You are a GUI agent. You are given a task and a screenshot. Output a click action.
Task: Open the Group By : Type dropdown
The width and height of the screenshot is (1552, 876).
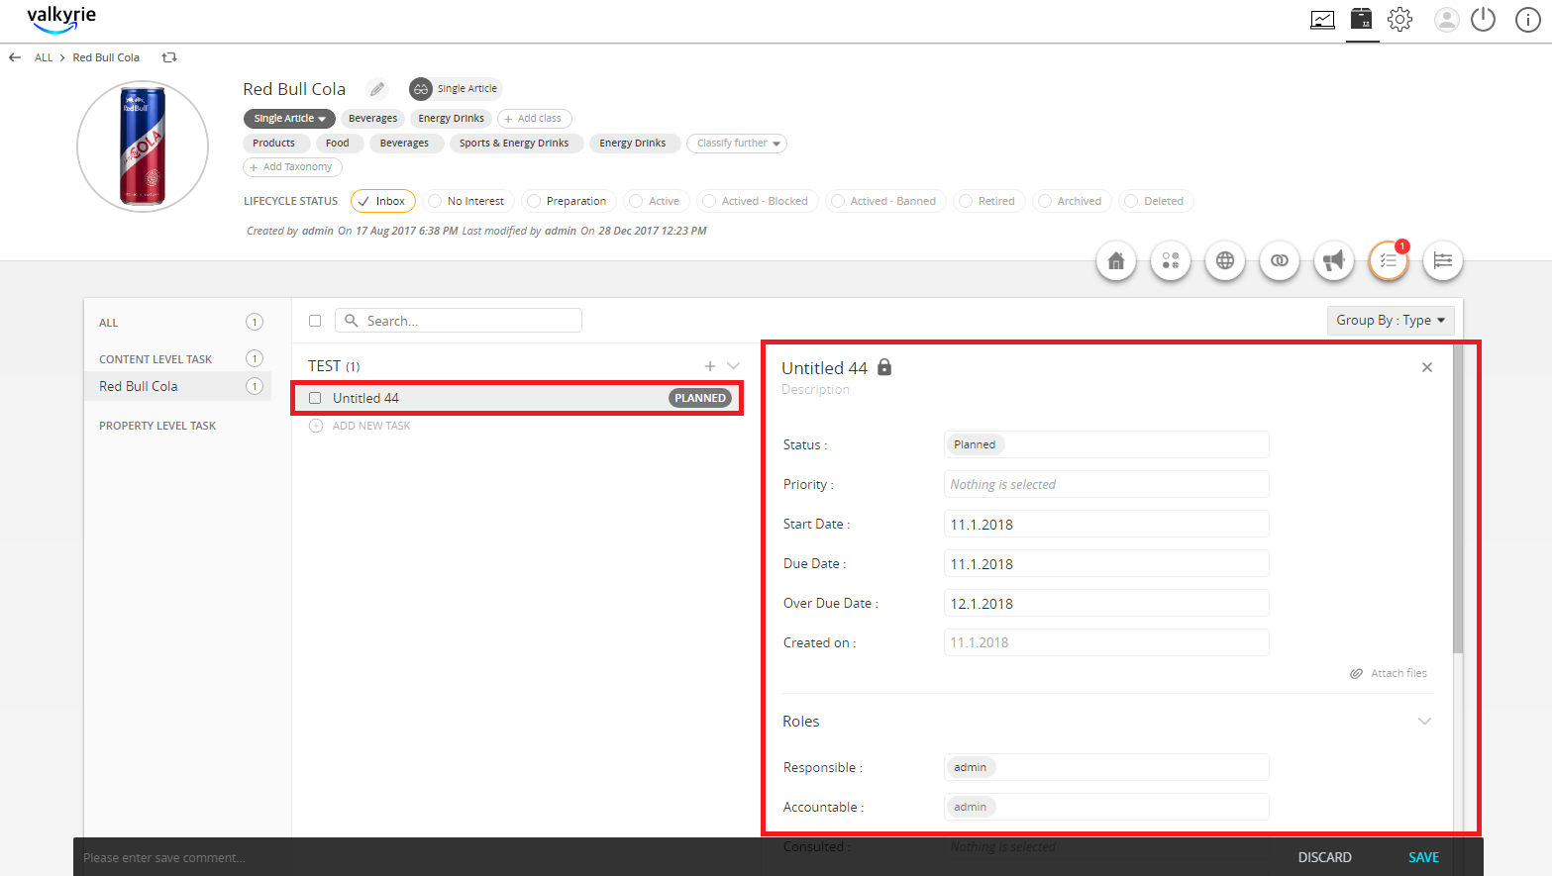(1391, 321)
